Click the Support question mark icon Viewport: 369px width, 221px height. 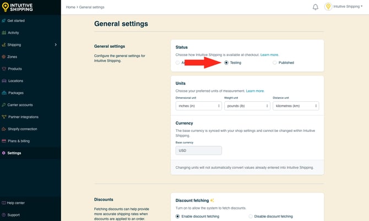(3, 215)
